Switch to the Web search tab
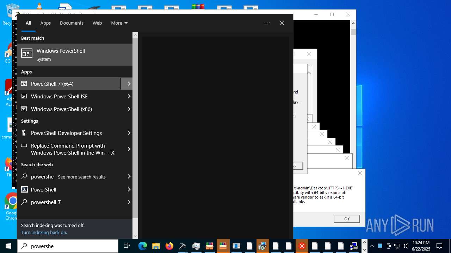451x253 pixels. pyautogui.click(x=97, y=23)
